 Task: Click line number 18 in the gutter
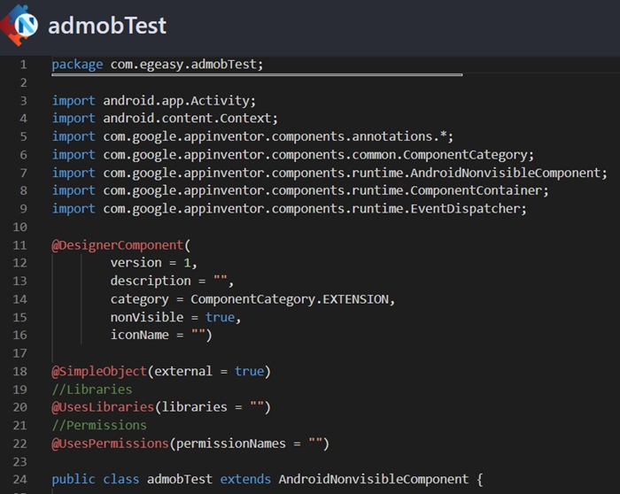(19, 372)
